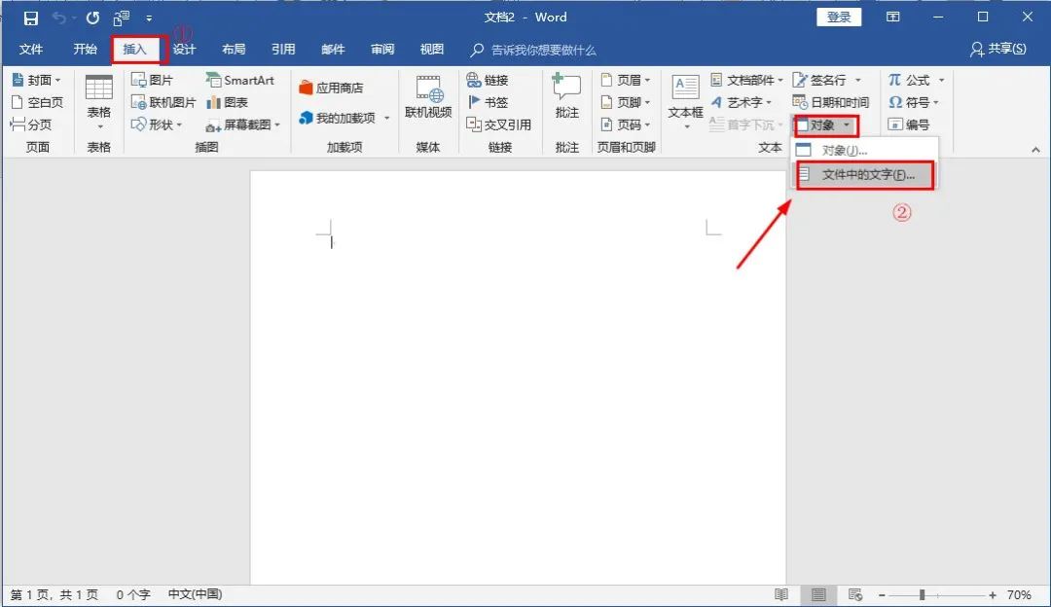Screen dimensions: 1051x607
Task: Insert a 图片 picture
Action: point(152,80)
